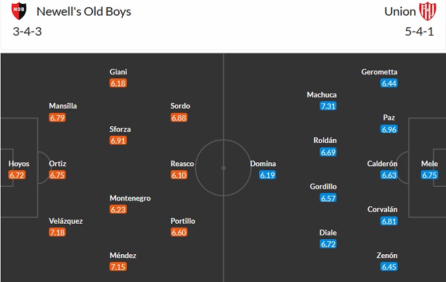Click on player Reasco's name

tap(183, 164)
